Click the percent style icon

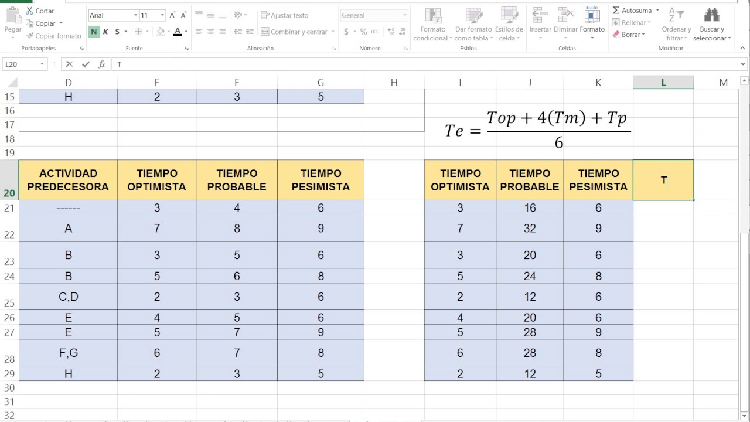[x=364, y=32]
